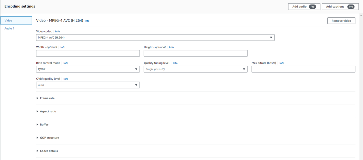Click the Add captions button
Image resolution: width=363 pixels, height=160 pixels.
pyautogui.click(x=340, y=7)
